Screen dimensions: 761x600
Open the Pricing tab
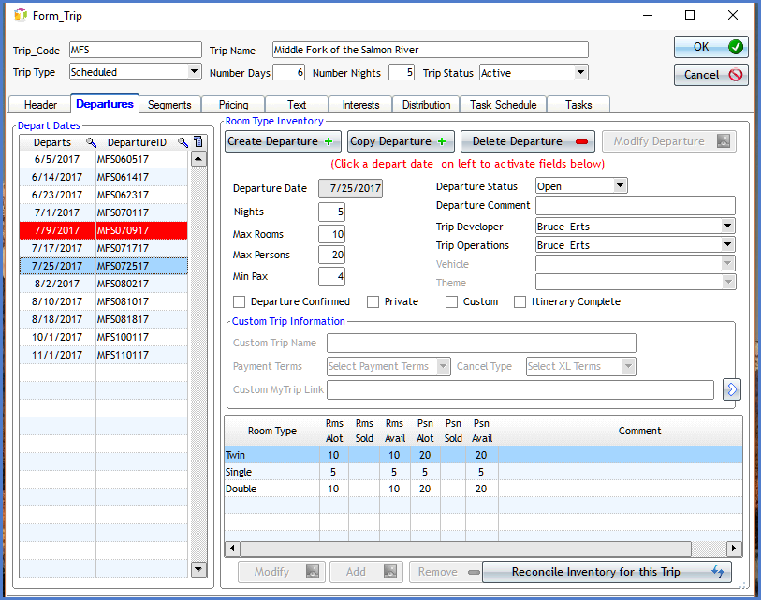point(233,105)
